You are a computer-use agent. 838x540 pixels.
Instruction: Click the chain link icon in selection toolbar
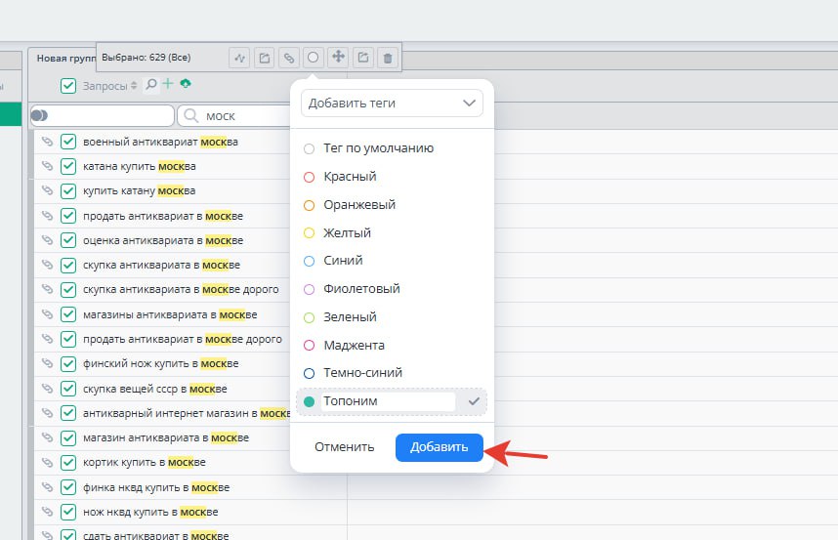tap(289, 58)
